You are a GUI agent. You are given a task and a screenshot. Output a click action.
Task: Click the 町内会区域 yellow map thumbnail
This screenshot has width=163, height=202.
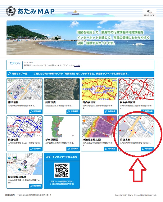99,89
